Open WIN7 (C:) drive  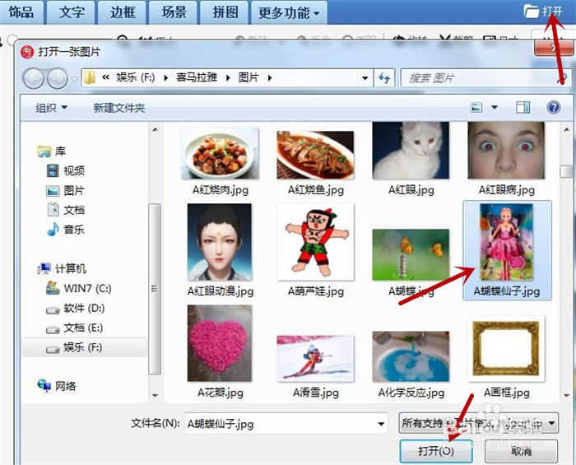click(79, 288)
